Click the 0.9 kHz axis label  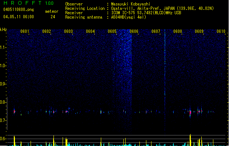point(3,84)
